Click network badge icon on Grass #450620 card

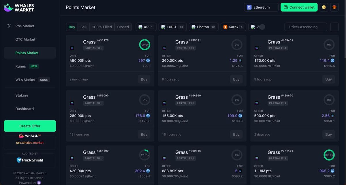(257, 103)
